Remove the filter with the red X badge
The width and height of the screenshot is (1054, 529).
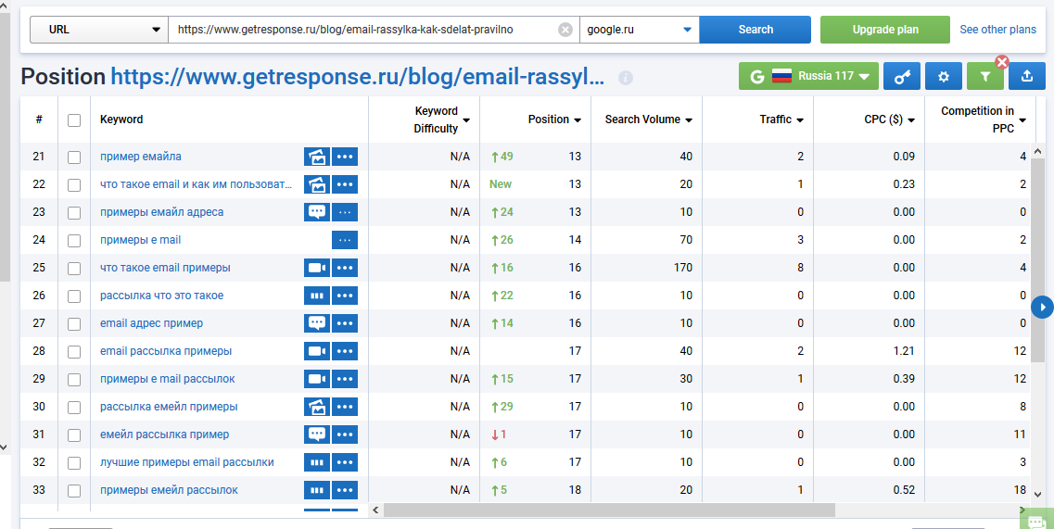click(x=1001, y=62)
